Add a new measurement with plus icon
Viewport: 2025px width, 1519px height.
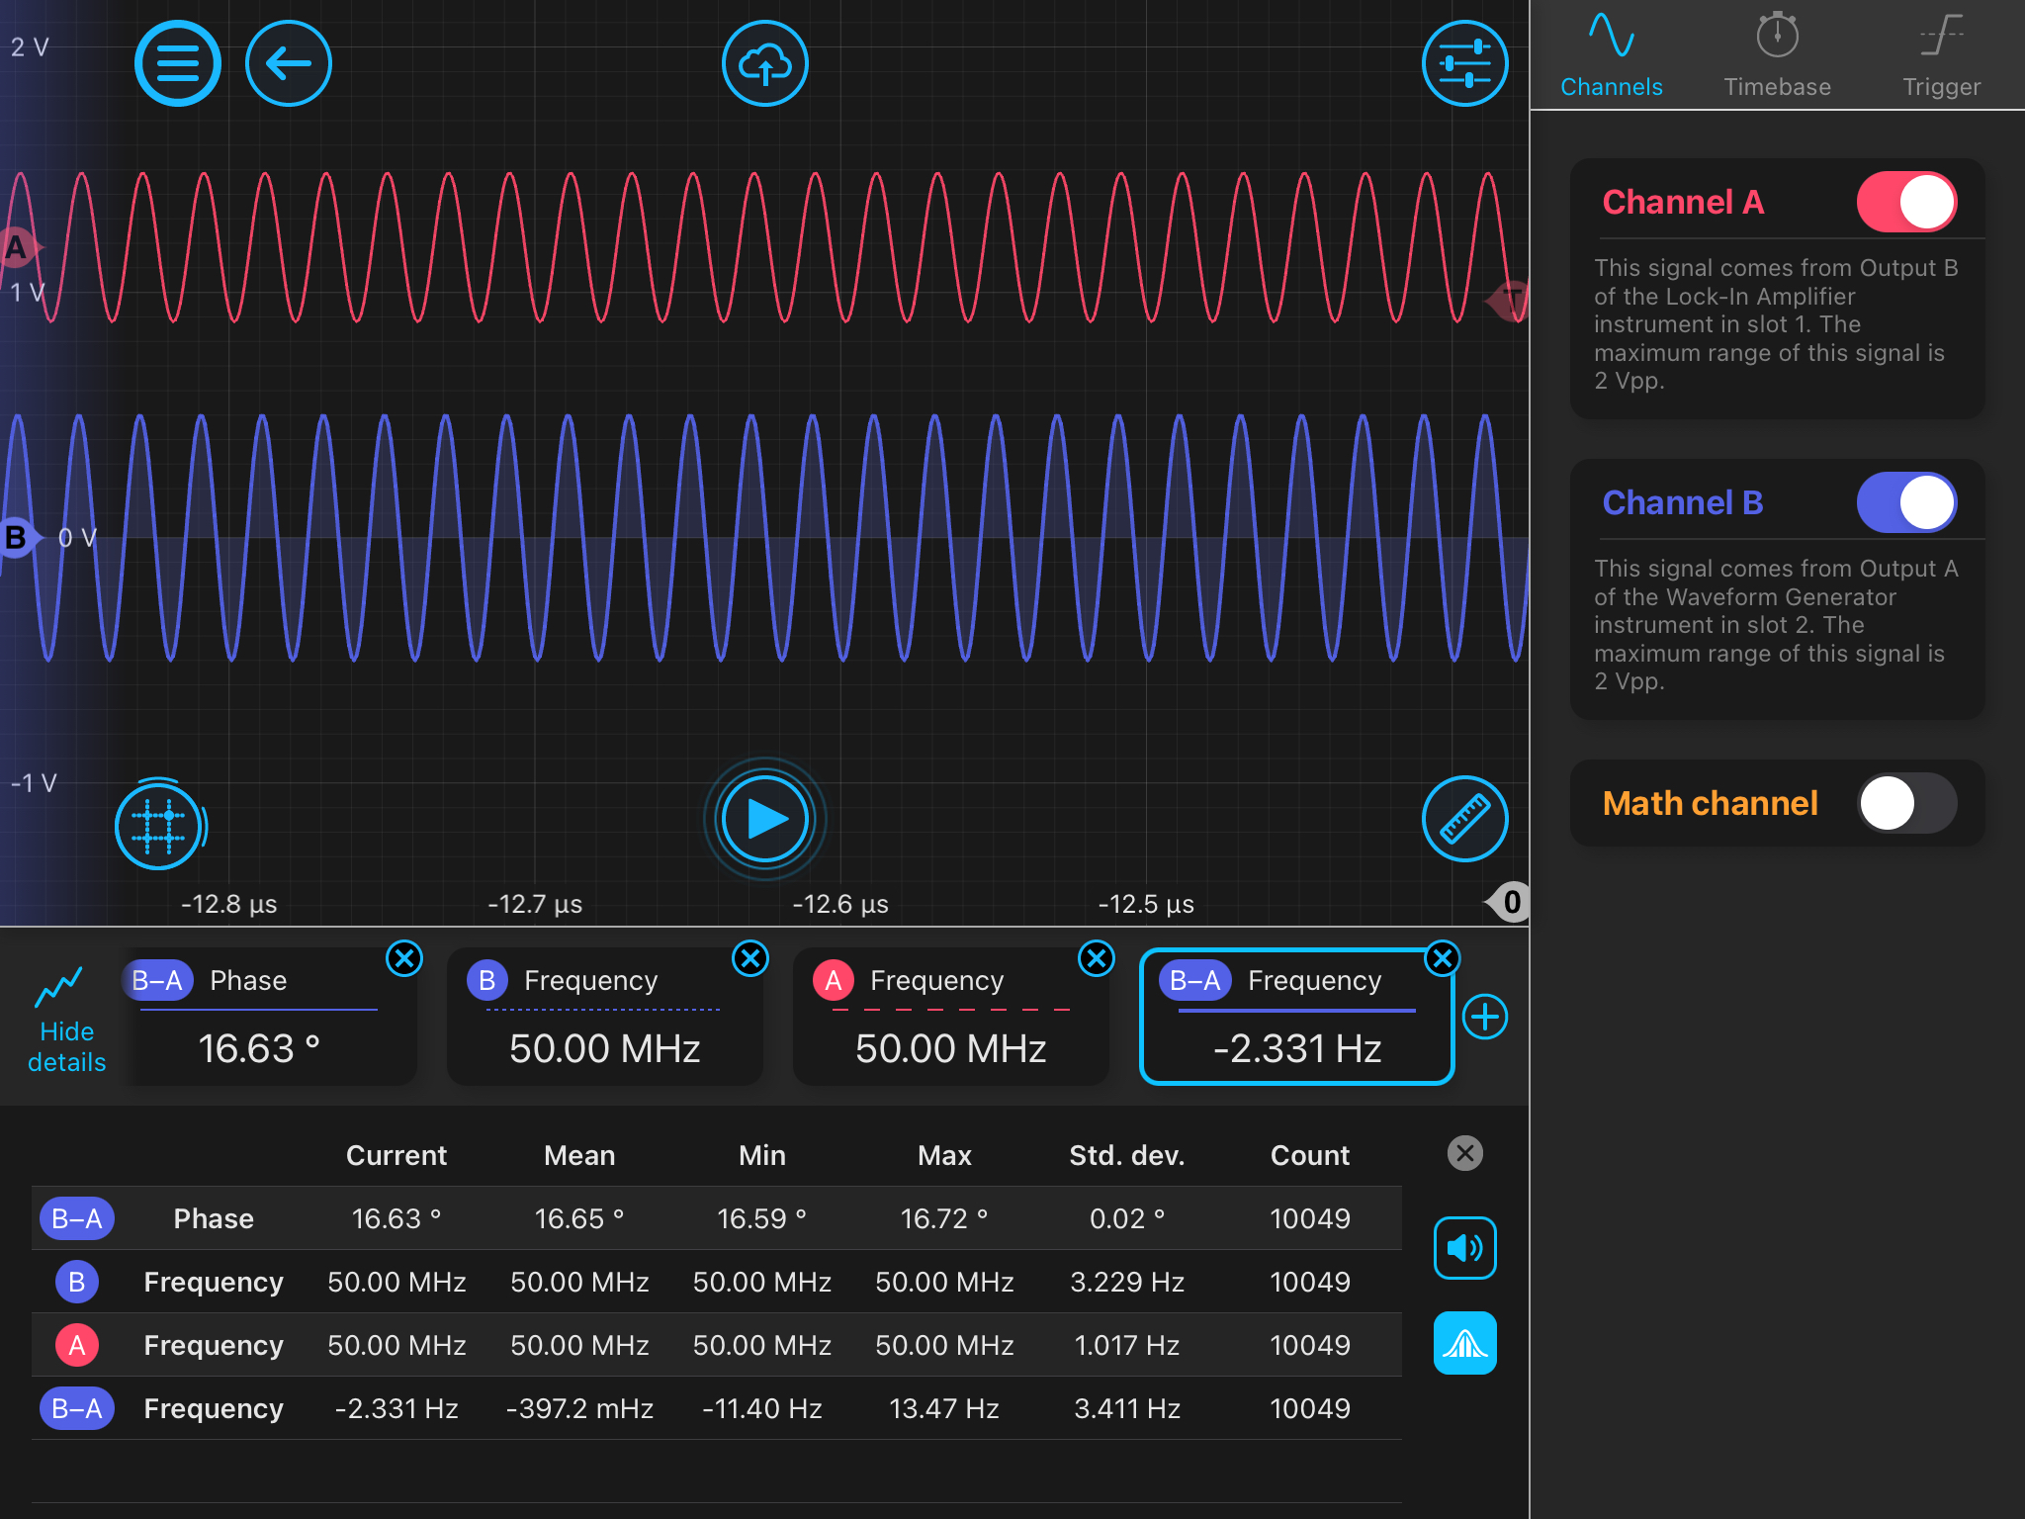coord(1485,1017)
